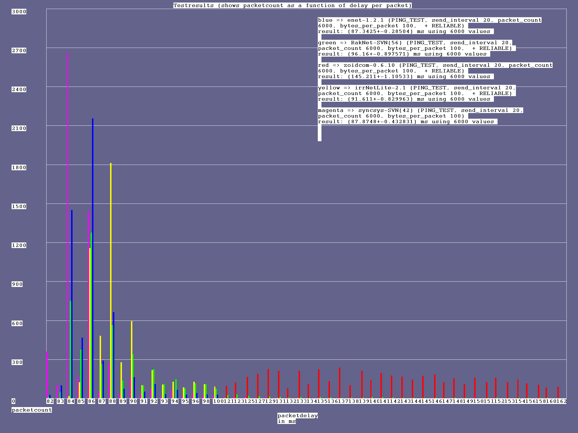Click the x-axis label '85'

[81, 401]
